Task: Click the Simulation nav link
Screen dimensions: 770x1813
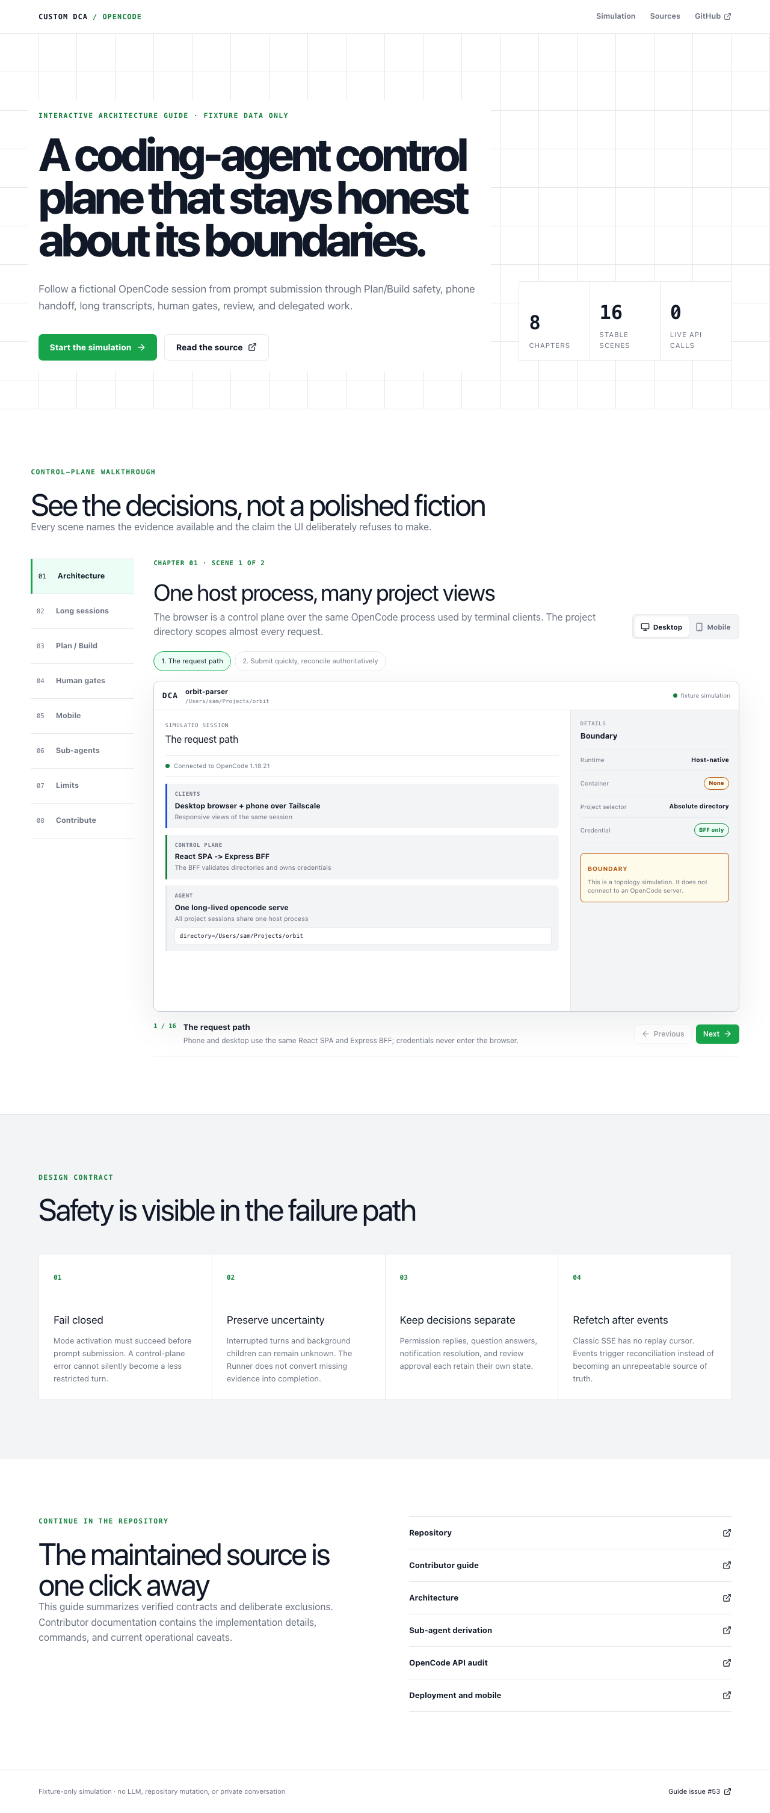Action: pos(615,16)
